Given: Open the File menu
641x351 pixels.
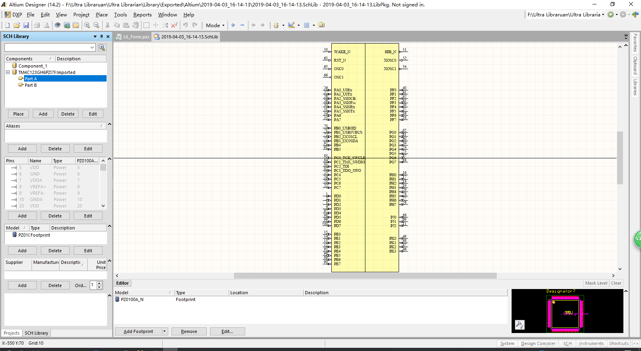Looking at the screenshot, I should [x=30, y=15].
